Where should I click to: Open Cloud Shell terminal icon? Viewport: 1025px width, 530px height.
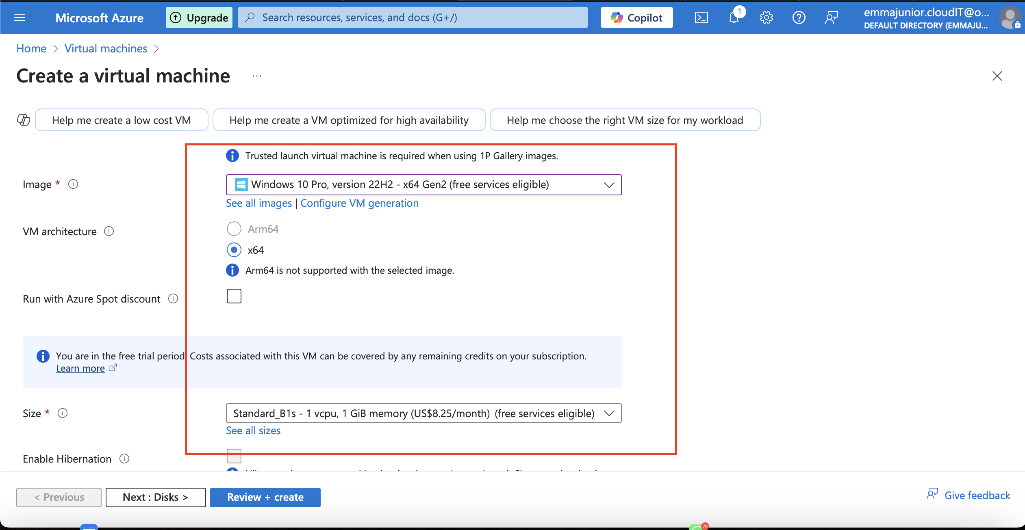pos(701,17)
